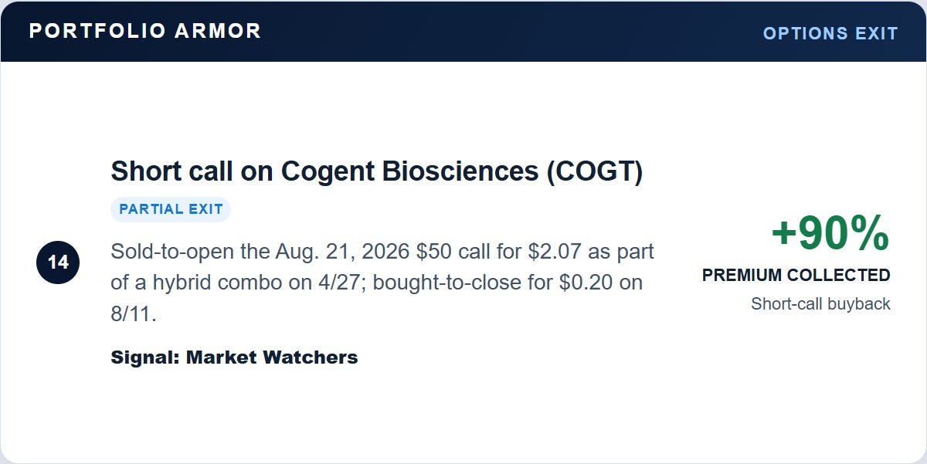Open the Short call on Cogent Biosciences heading
The height and width of the screenshot is (464, 927).
point(377,171)
